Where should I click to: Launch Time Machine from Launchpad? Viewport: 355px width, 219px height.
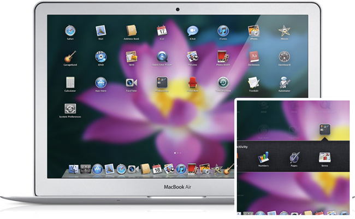pos(223,82)
